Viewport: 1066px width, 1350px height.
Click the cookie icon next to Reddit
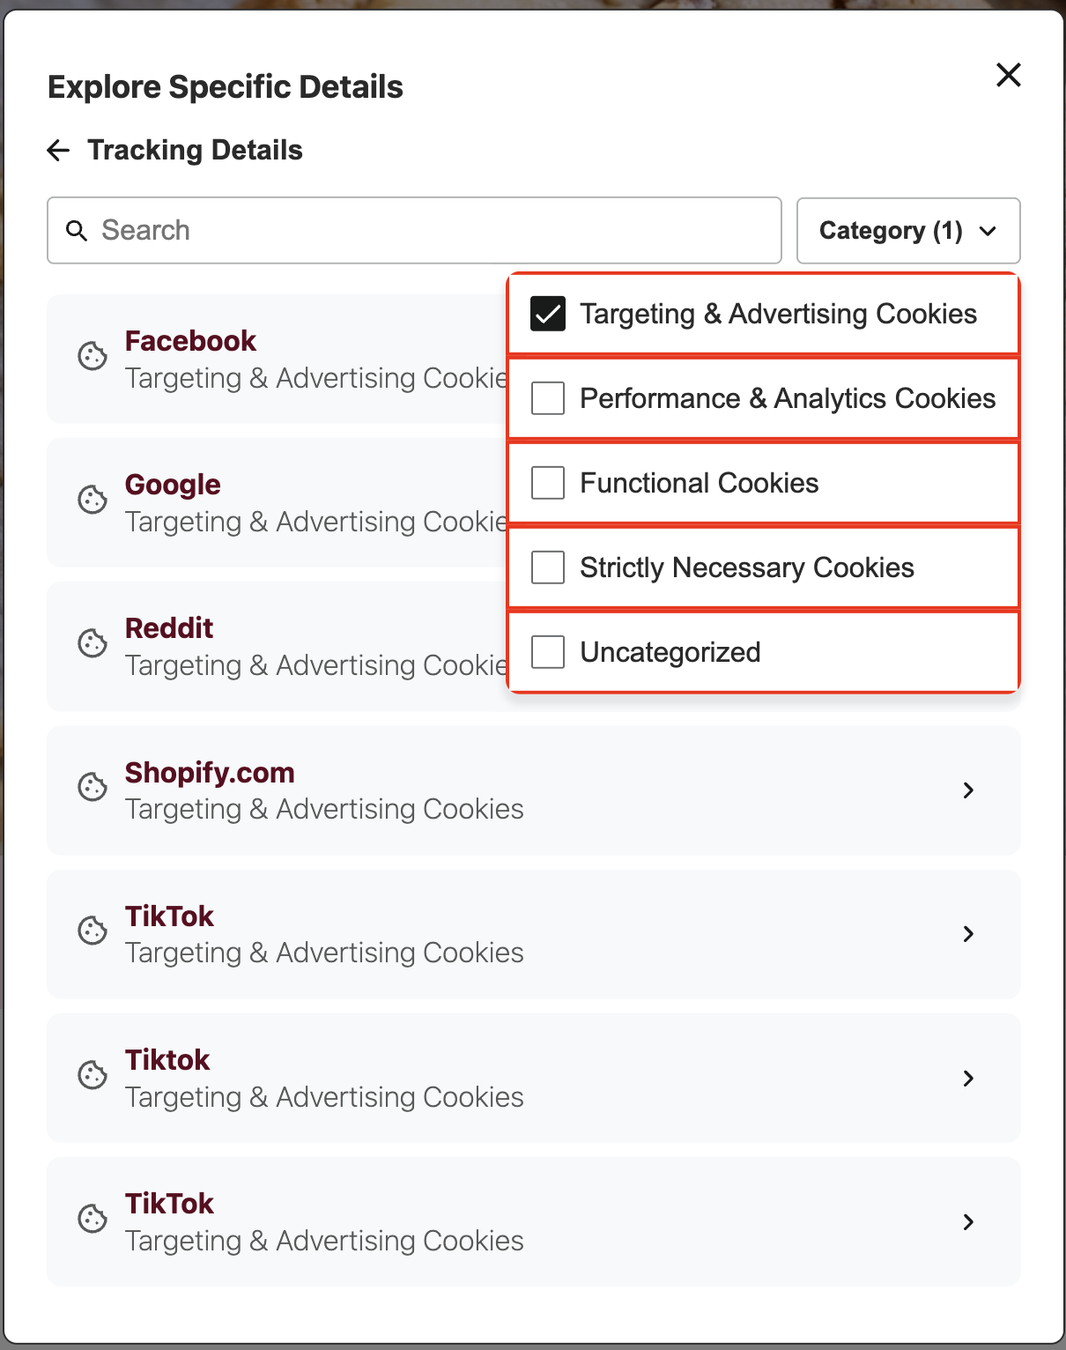point(92,644)
